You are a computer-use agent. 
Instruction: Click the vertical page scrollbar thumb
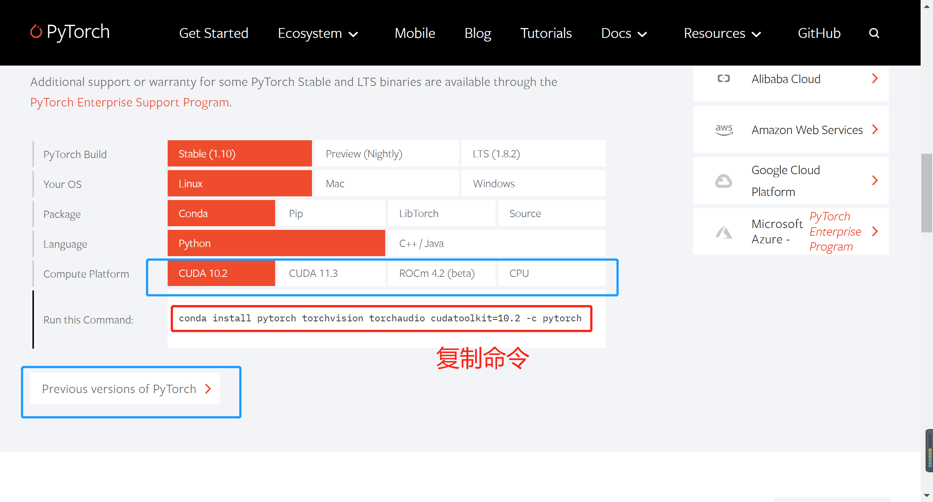point(926,193)
